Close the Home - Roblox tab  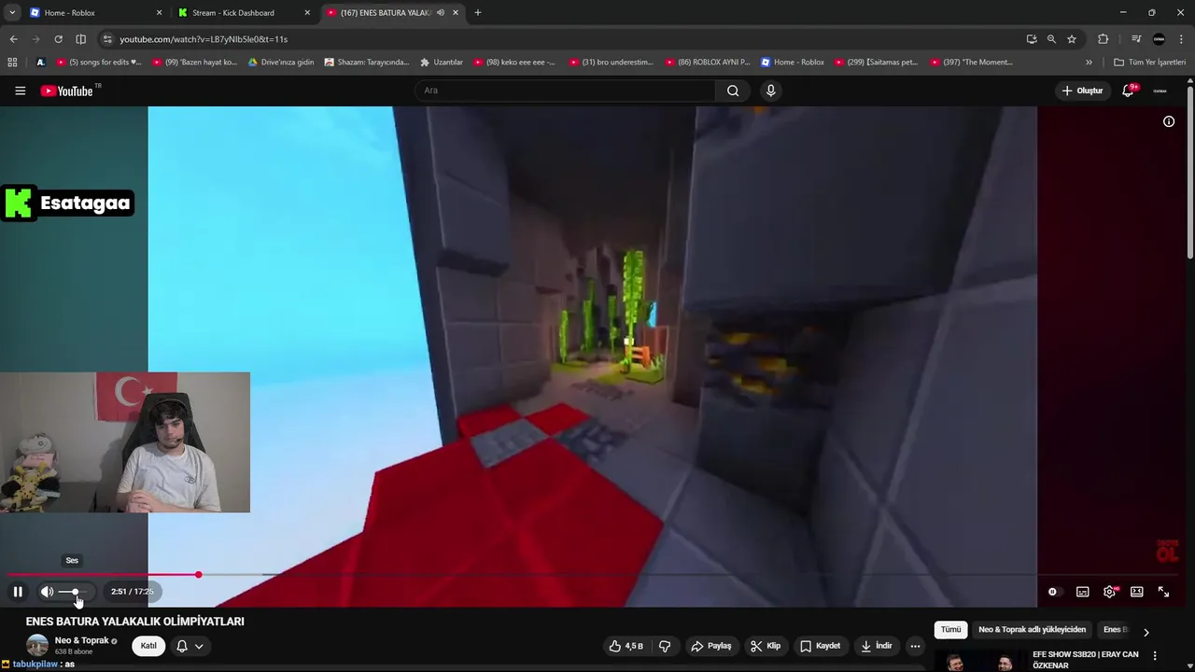(159, 13)
